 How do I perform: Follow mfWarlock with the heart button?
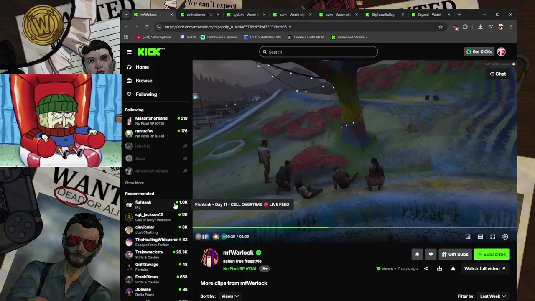431,254
